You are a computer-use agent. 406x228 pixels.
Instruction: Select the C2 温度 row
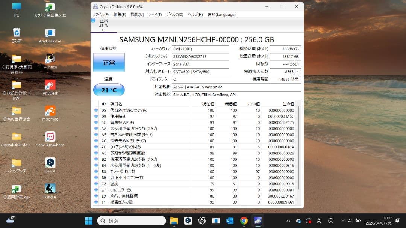[x=195, y=184]
